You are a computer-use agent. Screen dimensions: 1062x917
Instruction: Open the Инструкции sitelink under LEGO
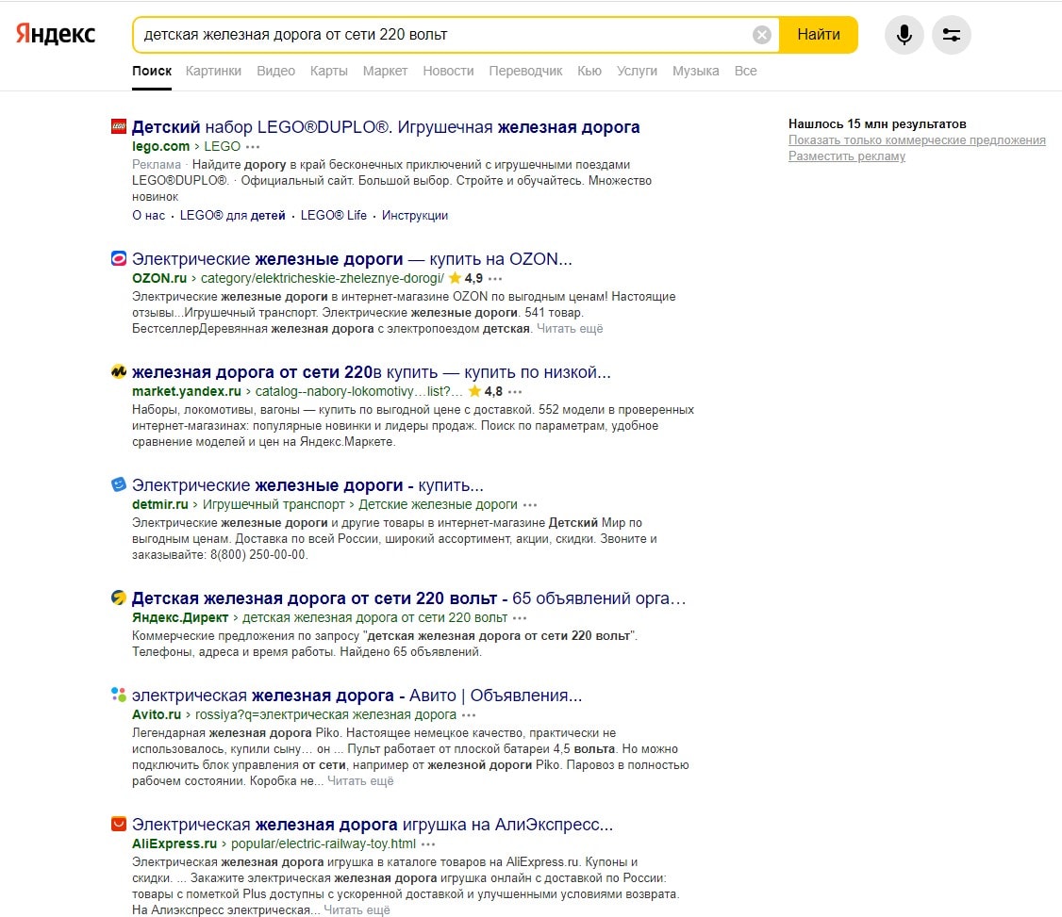[x=414, y=215]
